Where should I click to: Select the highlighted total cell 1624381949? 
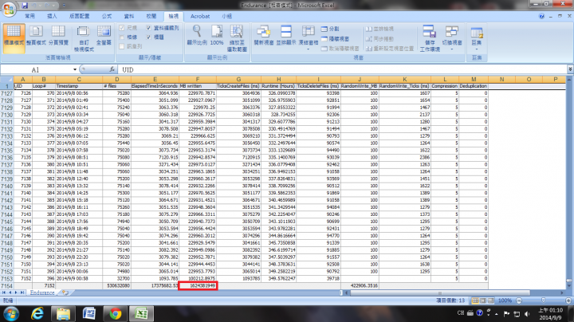click(x=198, y=285)
